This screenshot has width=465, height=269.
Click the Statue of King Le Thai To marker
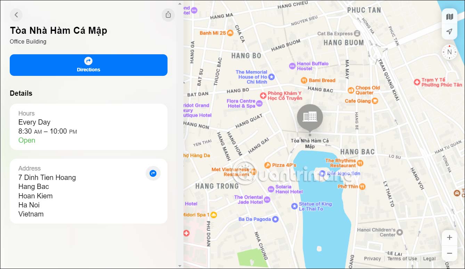294,206
